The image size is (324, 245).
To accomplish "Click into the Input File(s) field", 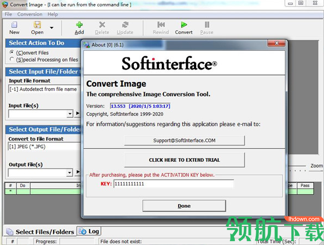I will [x=38, y=114].
